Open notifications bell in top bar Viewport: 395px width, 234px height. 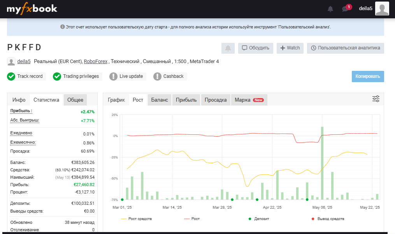(x=330, y=9)
